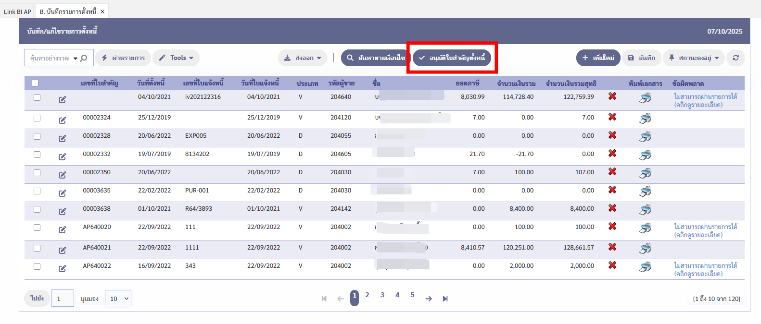Select checkbox for voucher AP640020

click(37, 228)
